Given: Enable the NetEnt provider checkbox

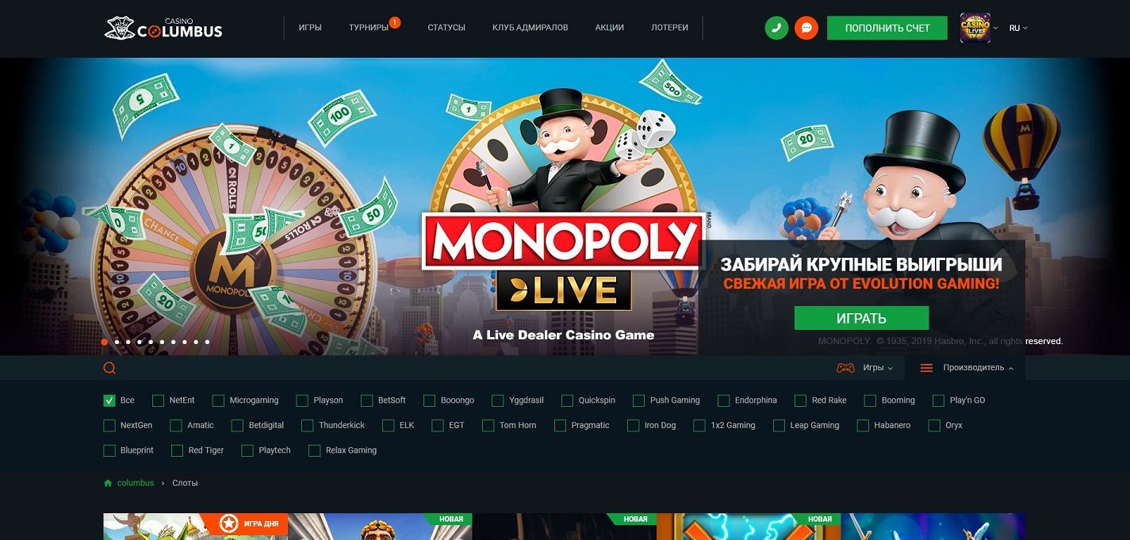Looking at the screenshot, I should pos(159,400).
